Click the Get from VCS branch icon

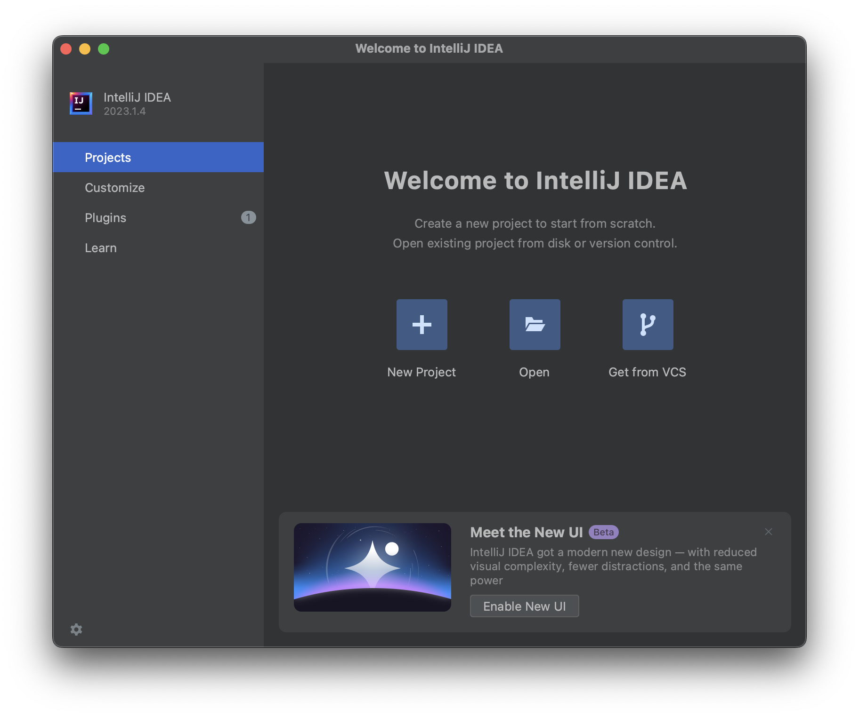click(648, 325)
